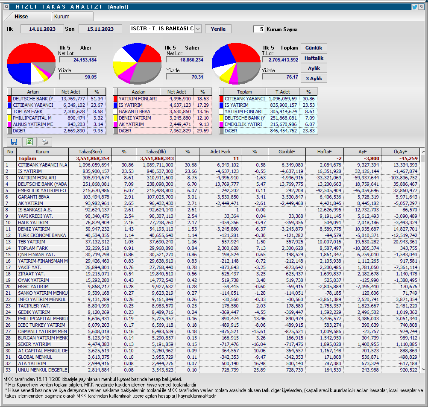Export table with the Excel icon
Viewport: 428px width, 407px height.
[29, 142]
